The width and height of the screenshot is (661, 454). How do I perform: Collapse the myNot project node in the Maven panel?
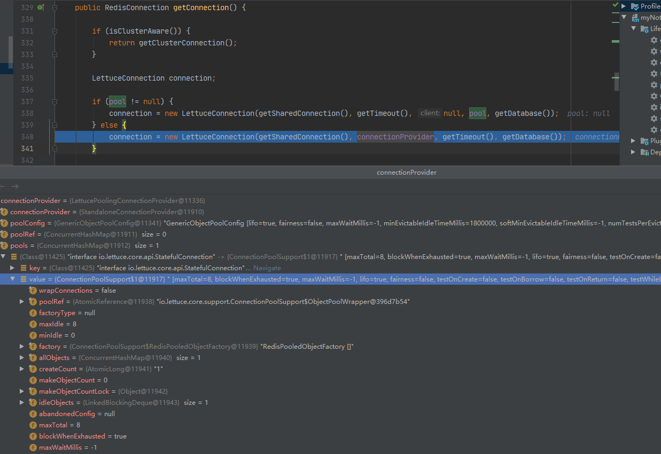coord(624,18)
